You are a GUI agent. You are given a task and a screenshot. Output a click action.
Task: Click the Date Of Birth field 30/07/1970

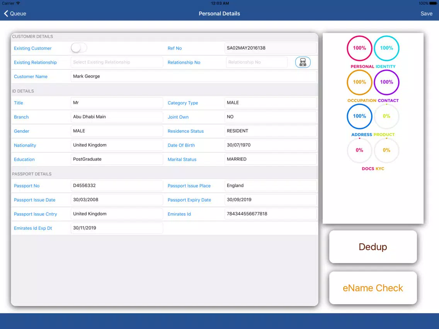click(271, 145)
